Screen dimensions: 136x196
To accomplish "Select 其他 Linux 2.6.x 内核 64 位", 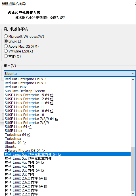I will click(67, 178).
